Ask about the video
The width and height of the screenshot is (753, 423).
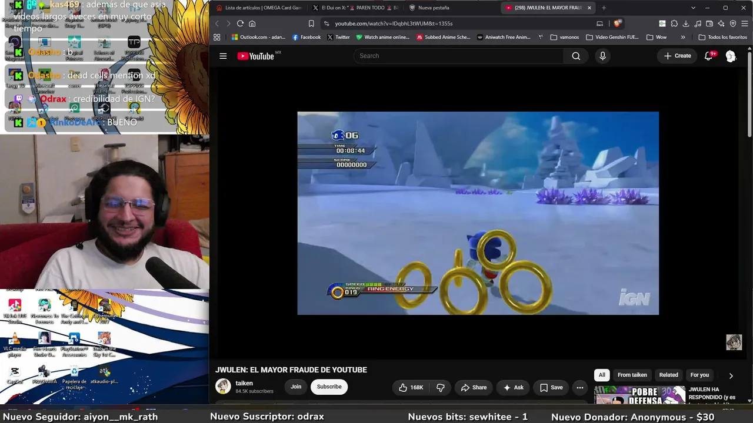[513, 387]
